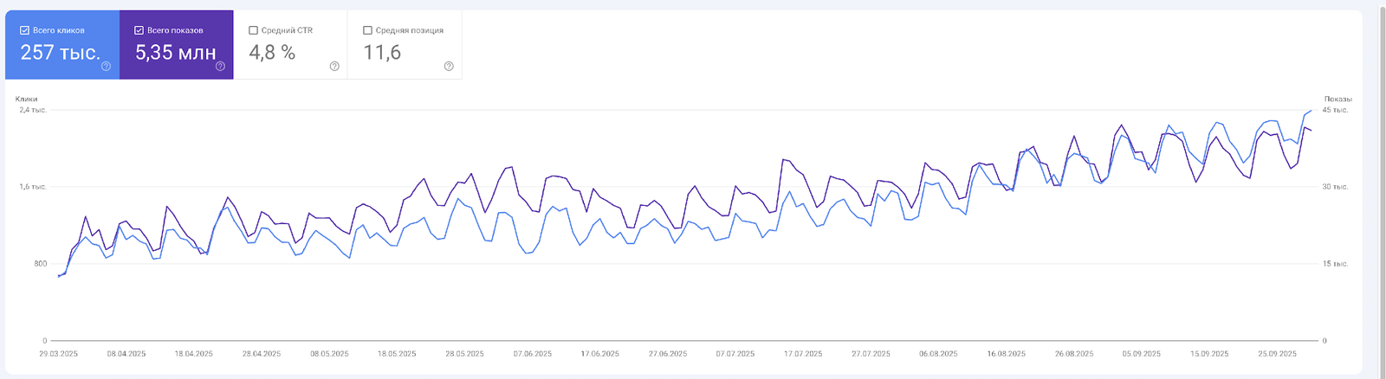Click the date label 17.07.2025
1386x379 pixels.
coord(803,354)
